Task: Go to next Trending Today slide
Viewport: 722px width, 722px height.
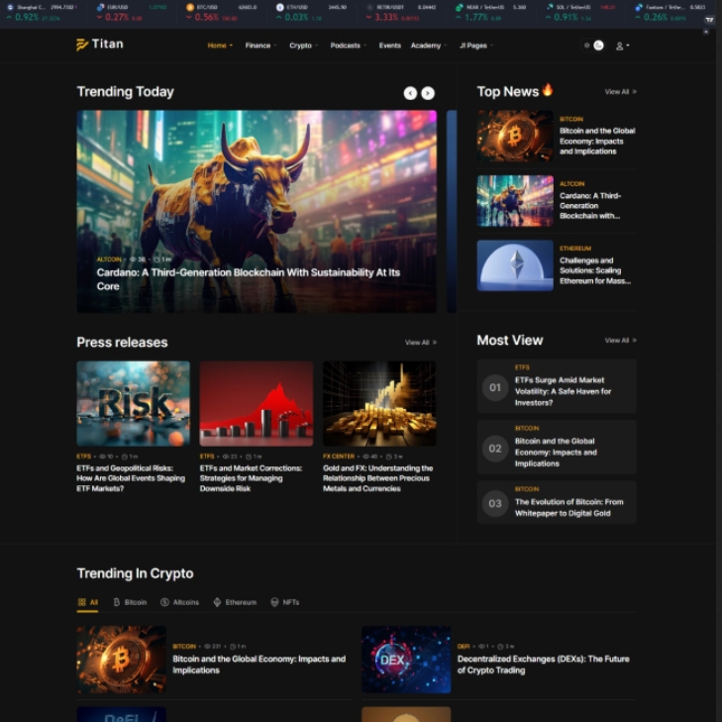Action: point(428,93)
